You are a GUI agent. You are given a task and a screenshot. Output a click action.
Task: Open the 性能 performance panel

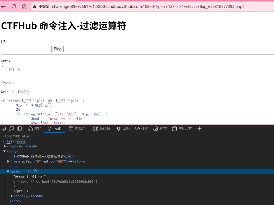pyautogui.click(x=141, y=129)
